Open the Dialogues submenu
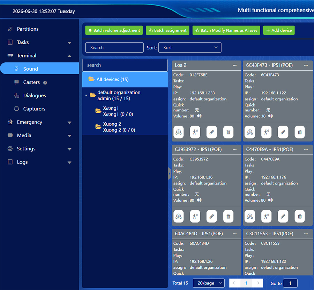The image size is (314, 290). point(35,95)
